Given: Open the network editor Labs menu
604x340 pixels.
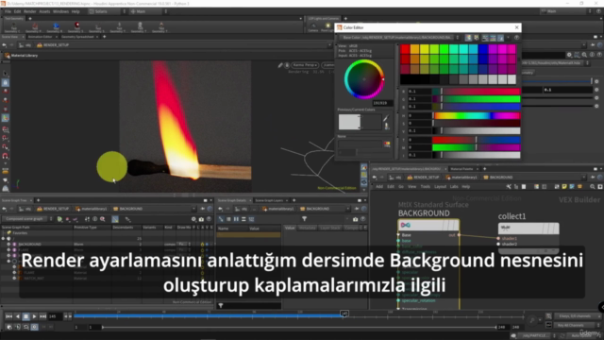Looking at the screenshot, I should [454, 187].
